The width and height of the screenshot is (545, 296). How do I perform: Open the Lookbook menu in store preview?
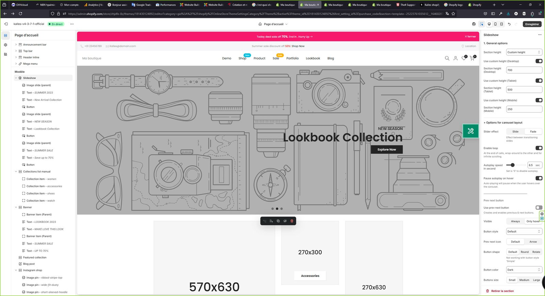(x=313, y=59)
